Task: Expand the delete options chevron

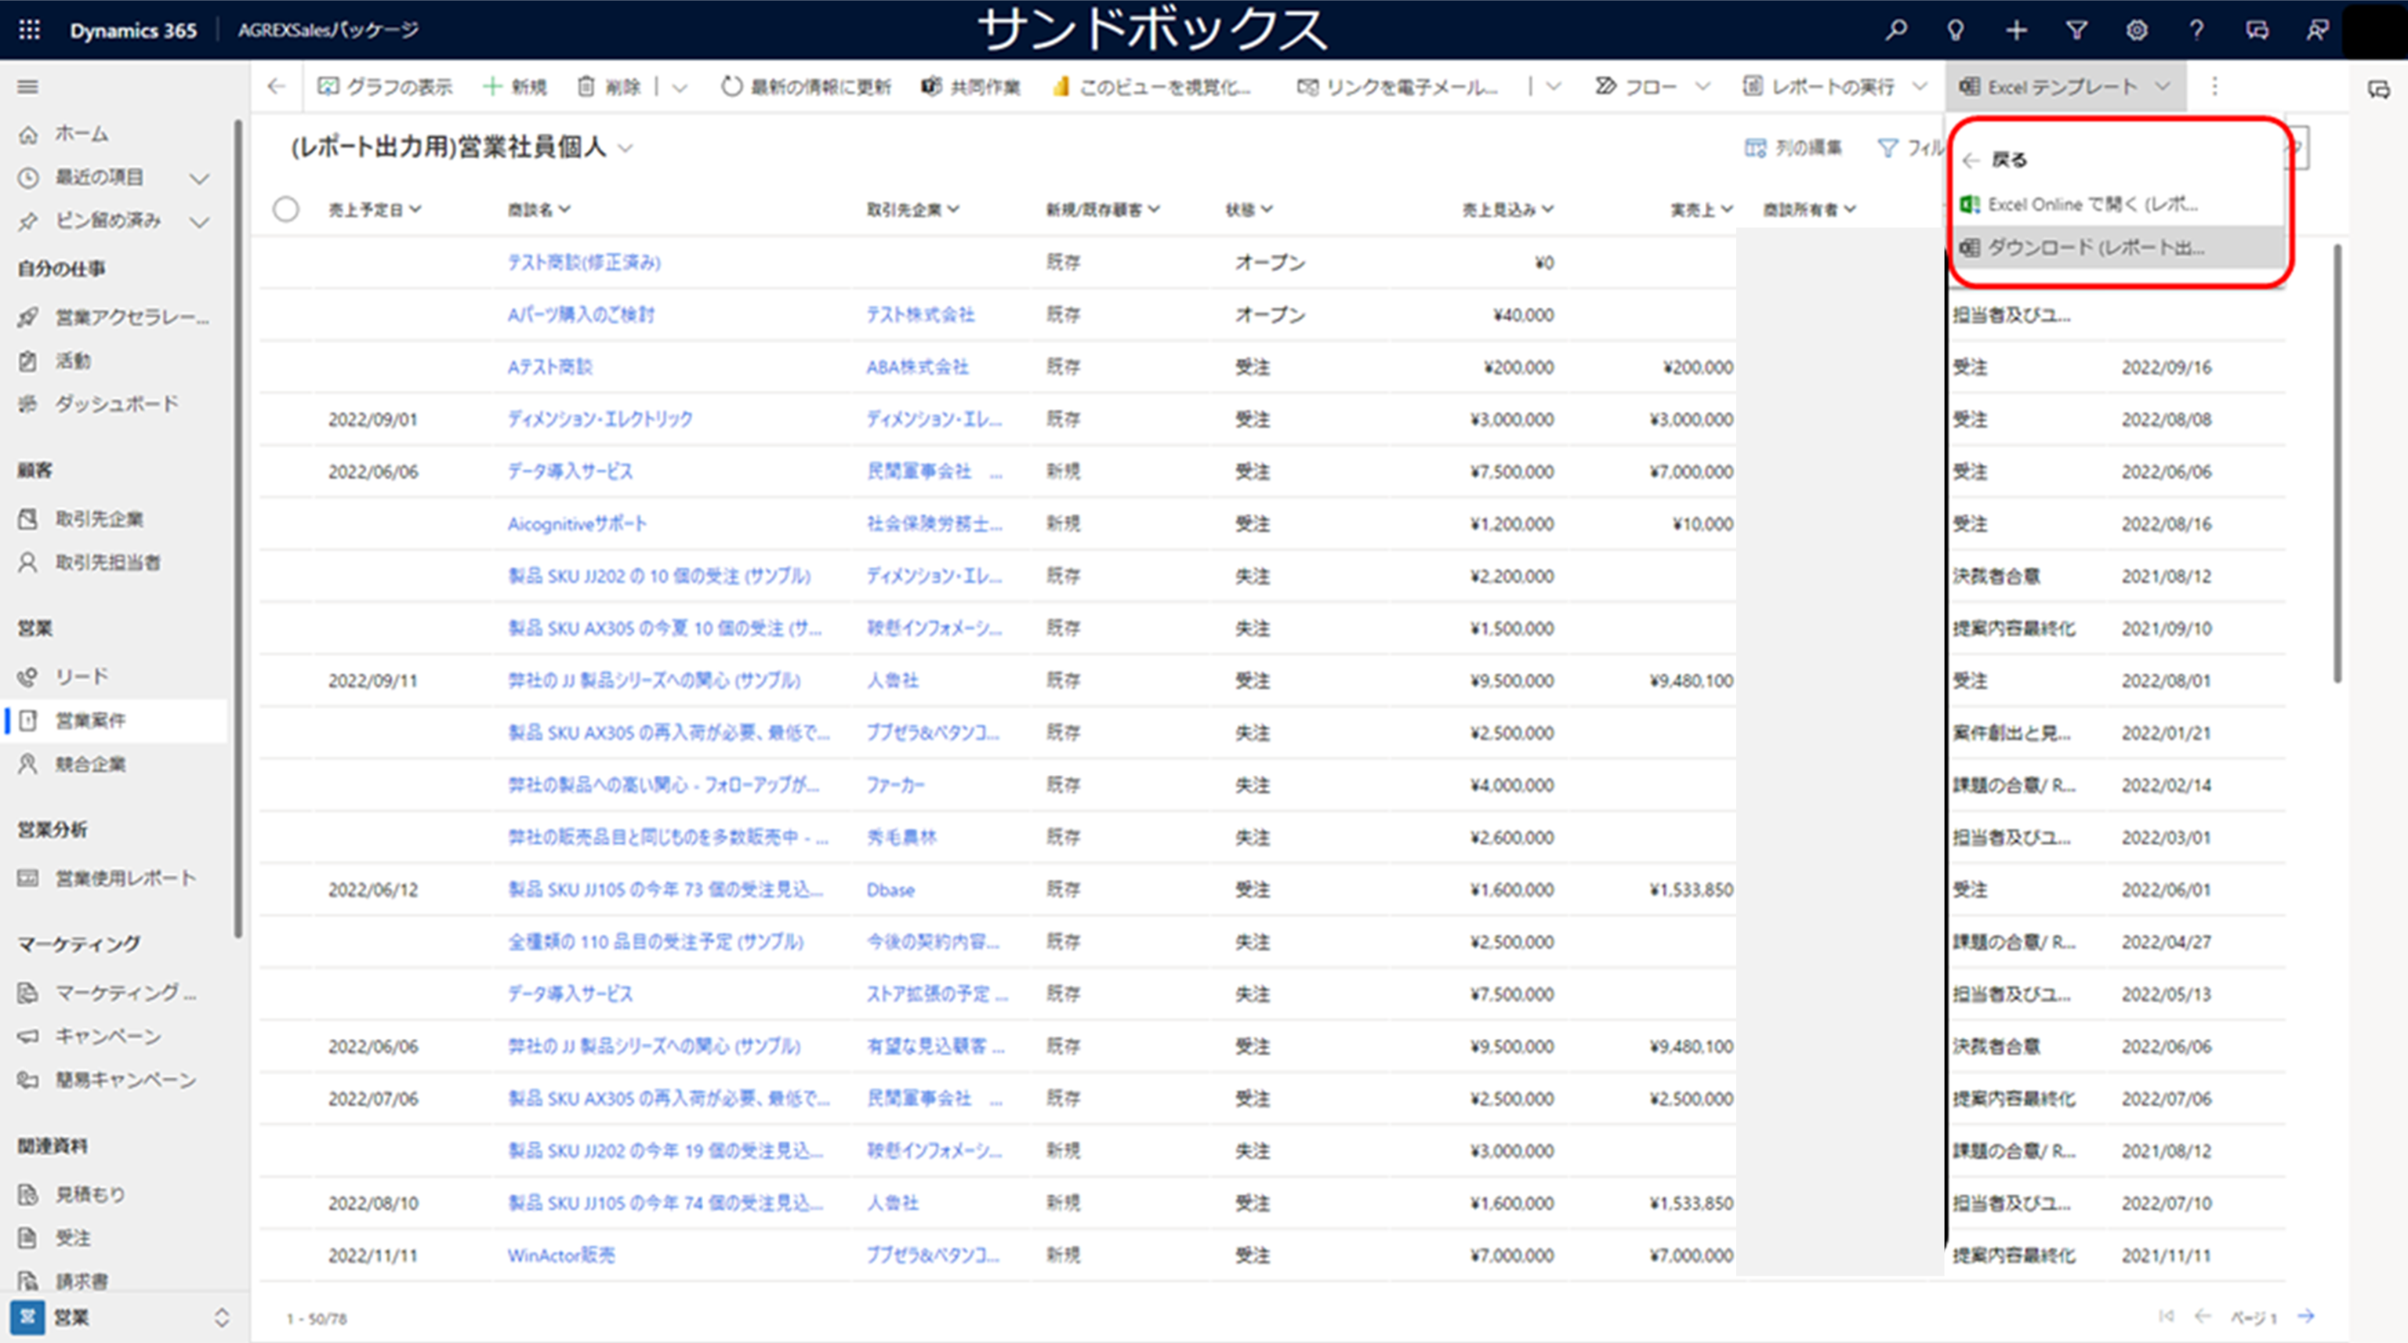Action: (680, 88)
